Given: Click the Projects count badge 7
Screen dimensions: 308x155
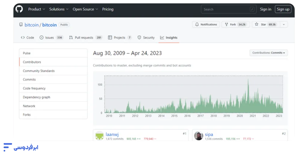Looking at the screenshot, I should click(x=129, y=38).
